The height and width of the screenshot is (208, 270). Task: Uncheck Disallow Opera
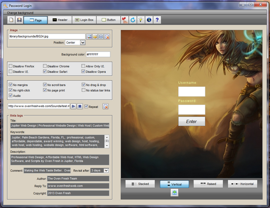(83, 71)
